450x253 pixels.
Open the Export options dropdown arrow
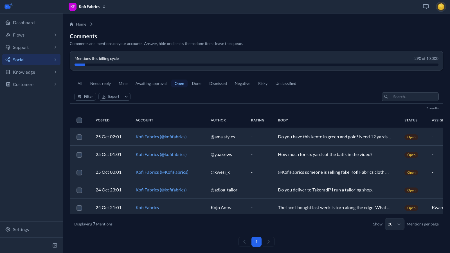(x=126, y=97)
